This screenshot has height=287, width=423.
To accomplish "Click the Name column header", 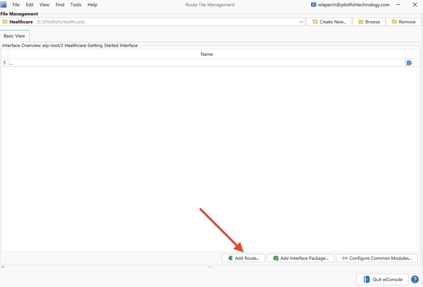I will click(x=207, y=54).
